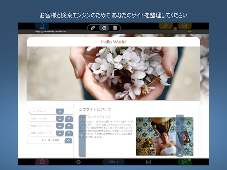
Task: Open the gear site settings
Action: click(184, 26)
